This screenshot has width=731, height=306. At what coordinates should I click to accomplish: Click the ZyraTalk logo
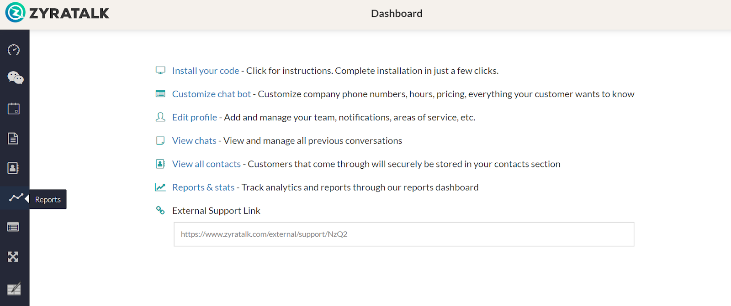[58, 13]
